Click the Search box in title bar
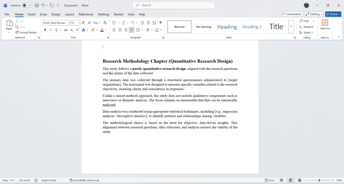Screen dimensions: 344x184 click(x=174, y=5)
